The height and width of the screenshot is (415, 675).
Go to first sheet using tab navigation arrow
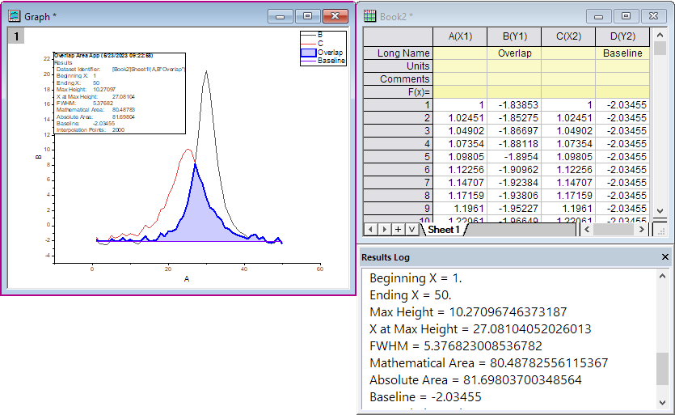click(x=371, y=230)
